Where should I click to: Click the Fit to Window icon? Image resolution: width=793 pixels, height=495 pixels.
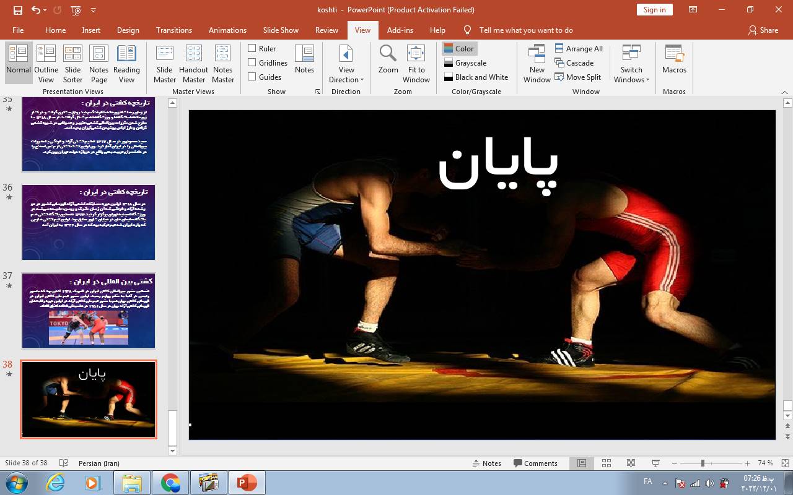[x=416, y=64]
